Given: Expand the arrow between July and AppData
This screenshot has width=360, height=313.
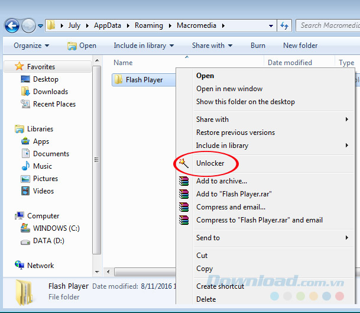Looking at the screenshot, I should coord(87,25).
